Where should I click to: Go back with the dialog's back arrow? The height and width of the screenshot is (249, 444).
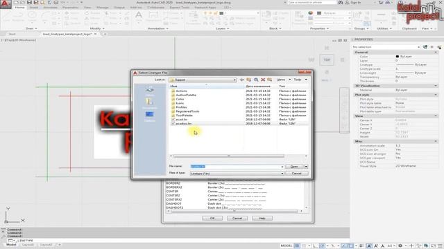point(242,80)
